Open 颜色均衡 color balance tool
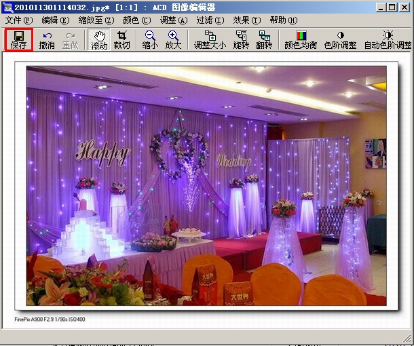 pos(299,40)
